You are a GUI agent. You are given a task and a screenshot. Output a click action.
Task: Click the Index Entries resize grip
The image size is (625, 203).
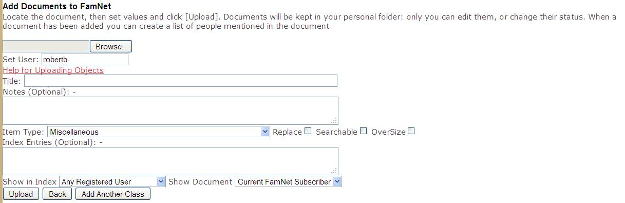click(x=334, y=171)
